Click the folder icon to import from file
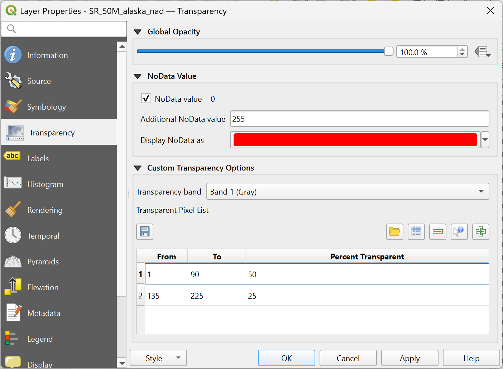The width and height of the screenshot is (503, 369). 394,232
